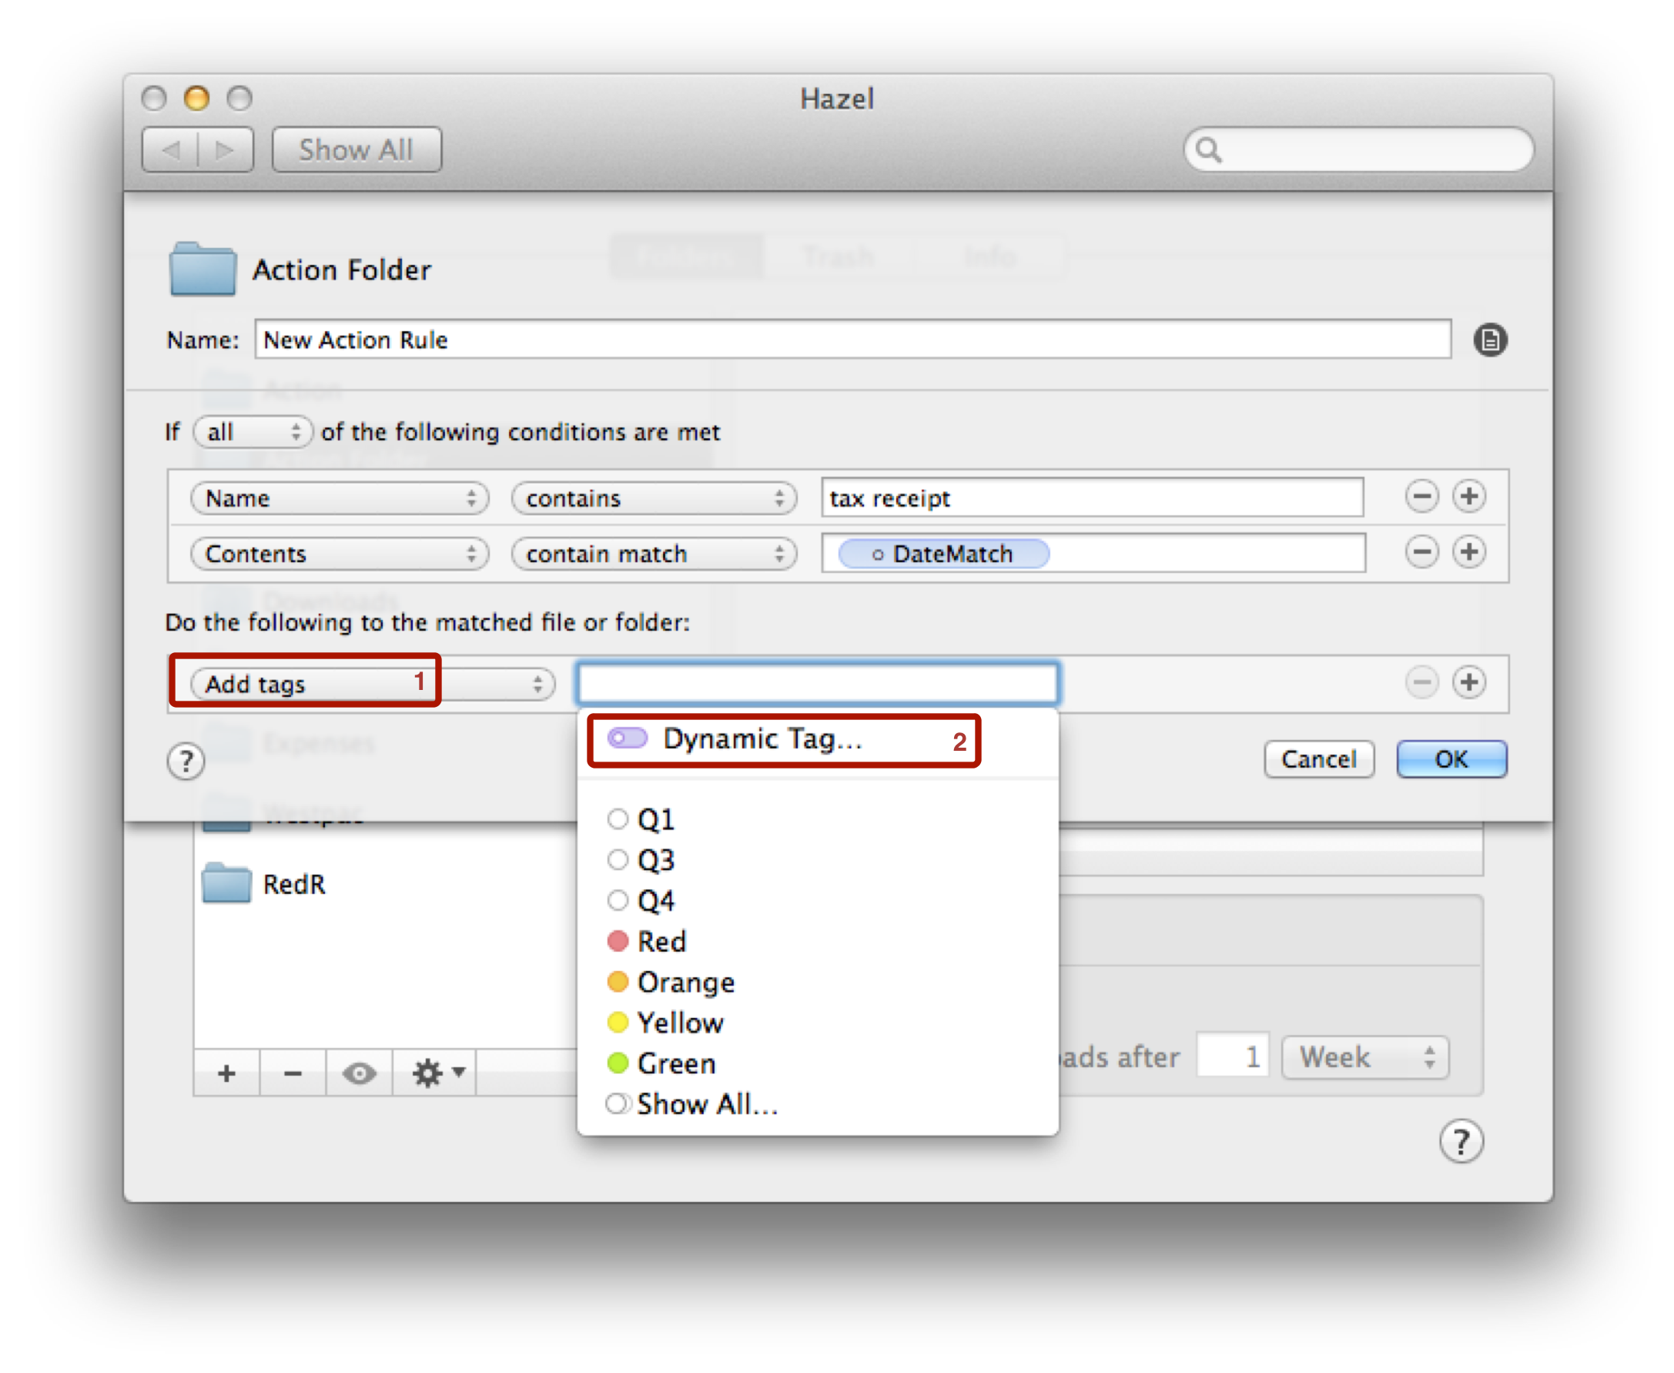Image resolution: width=1674 pixels, height=1373 pixels.
Task: Click the back navigation arrow
Action: pyautogui.click(x=171, y=149)
